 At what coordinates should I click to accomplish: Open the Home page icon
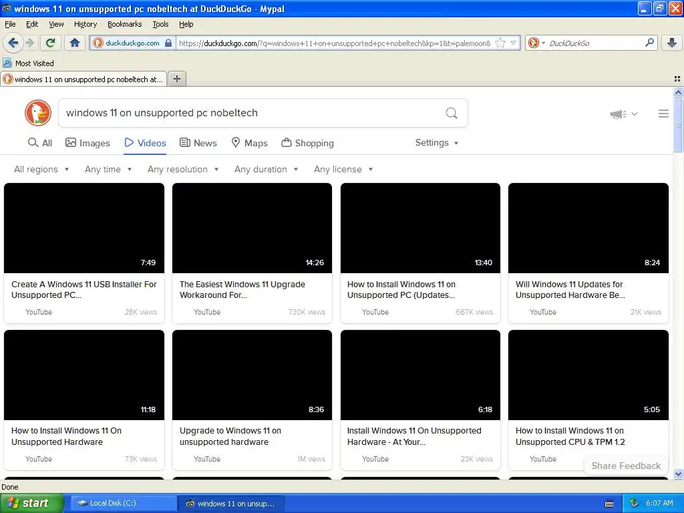(x=75, y=43)
